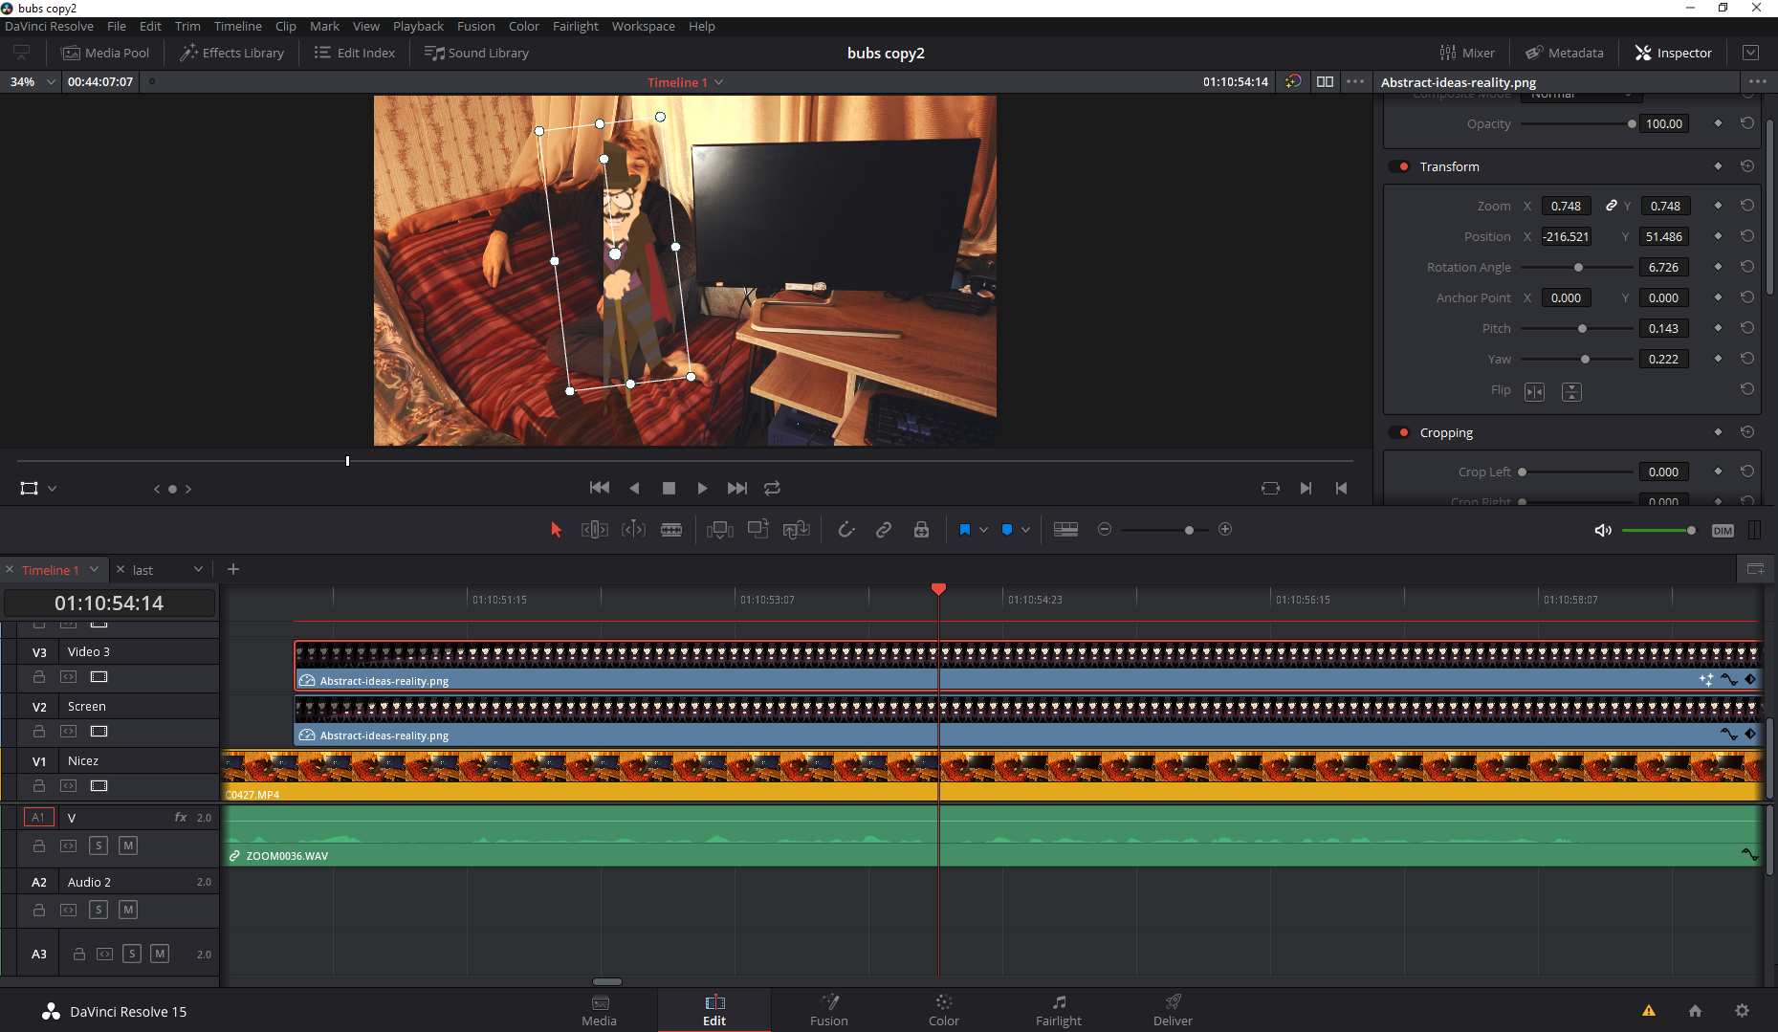The height and width of the screenshot is (1032, 1778).
Task: Open the Timeline 1 tab dropdown arrow
Action: tap(94, 569)
